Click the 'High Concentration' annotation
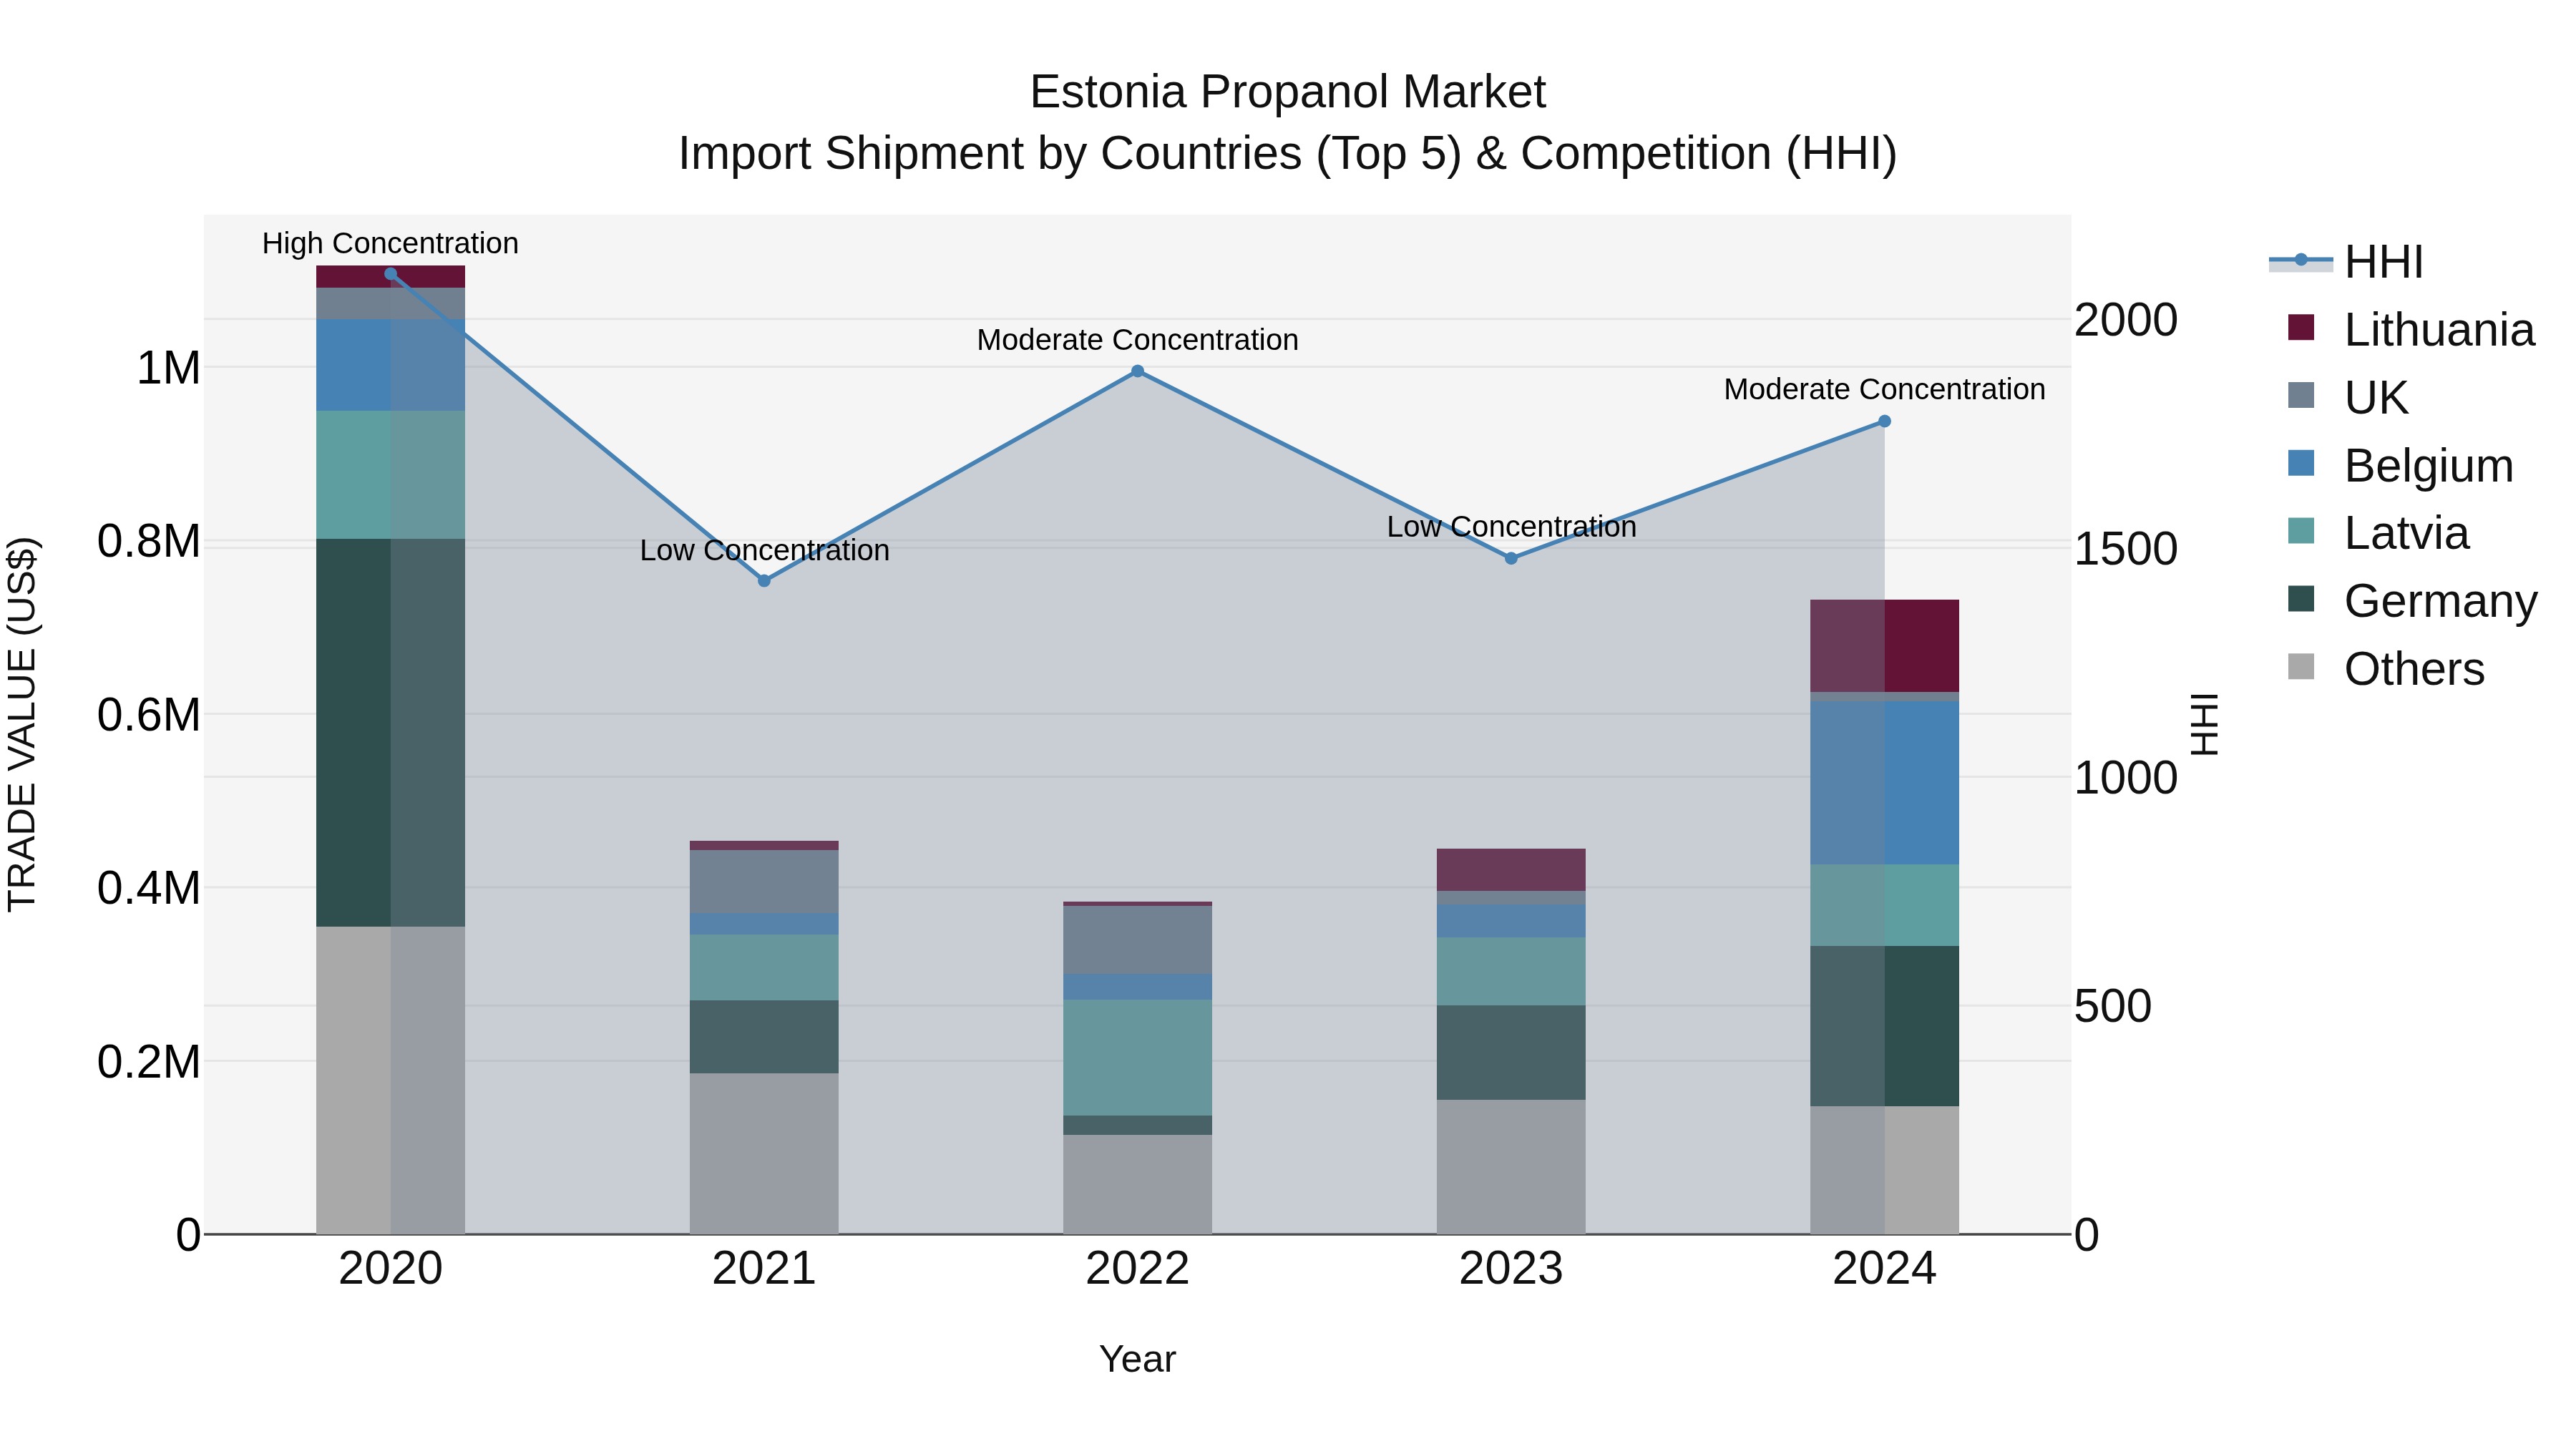The height and width of the screenshot is (1449, 2576). click(x=391, y=244)
